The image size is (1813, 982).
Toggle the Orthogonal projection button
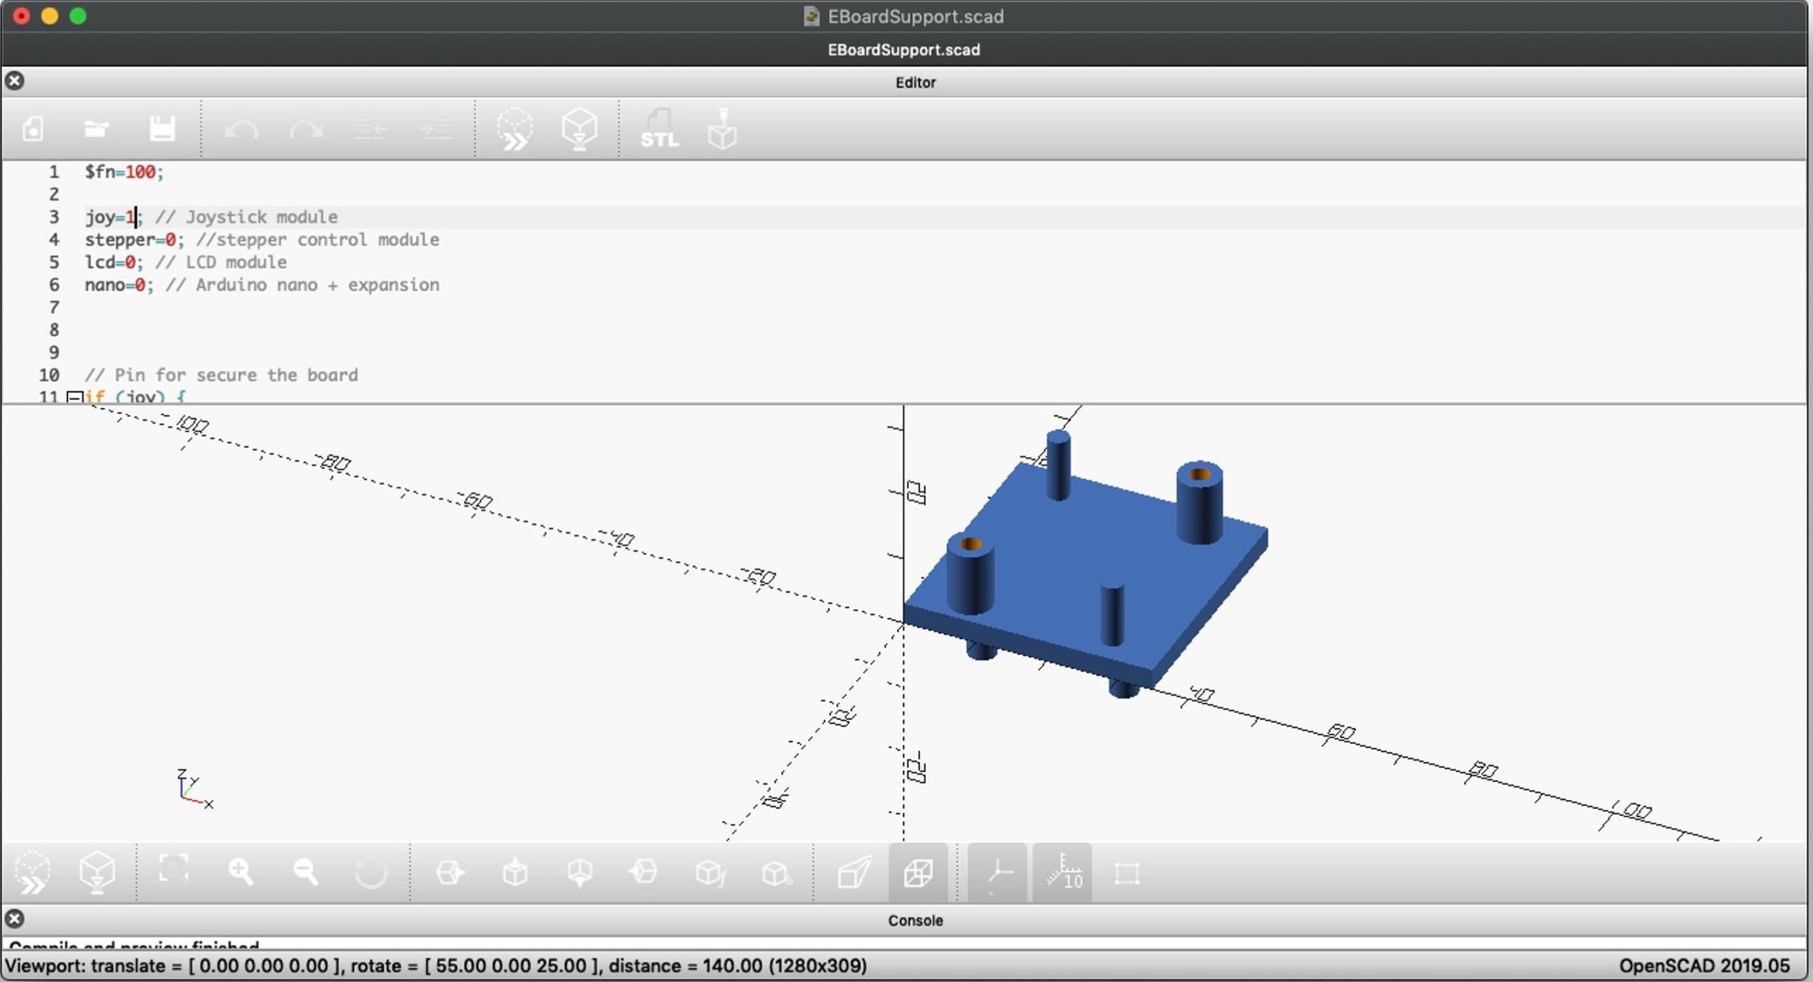click(x=918, y=872)
